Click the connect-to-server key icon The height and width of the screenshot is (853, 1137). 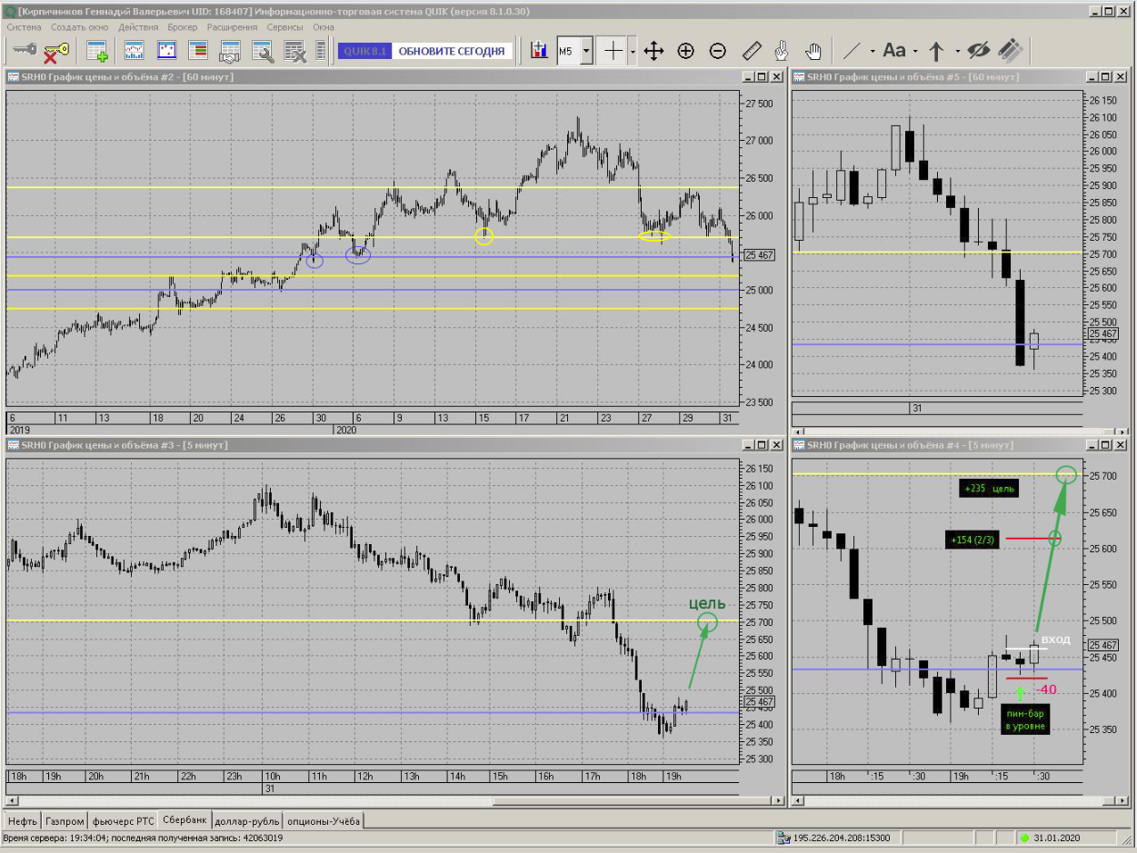click(25, 51)
